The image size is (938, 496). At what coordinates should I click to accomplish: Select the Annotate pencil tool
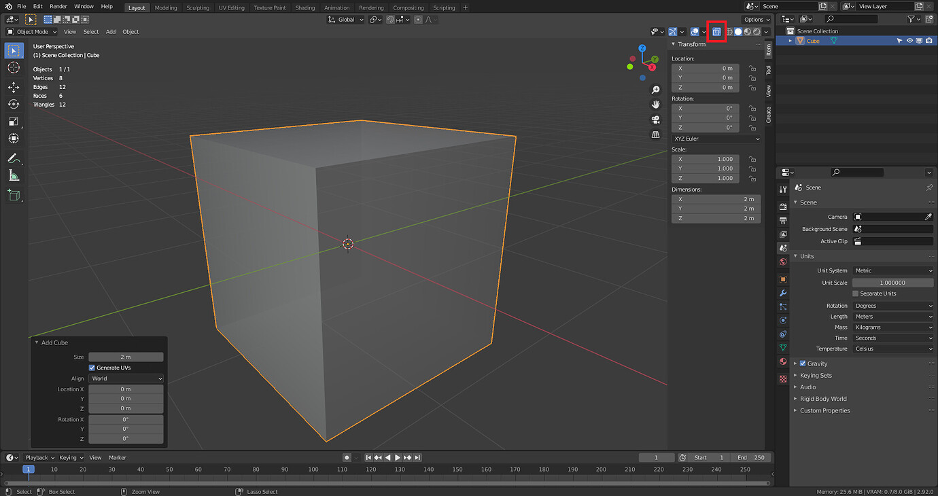click(14, 158)
